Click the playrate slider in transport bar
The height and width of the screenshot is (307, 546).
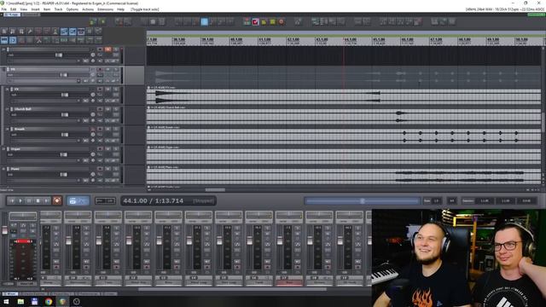[x=362, y=201]
